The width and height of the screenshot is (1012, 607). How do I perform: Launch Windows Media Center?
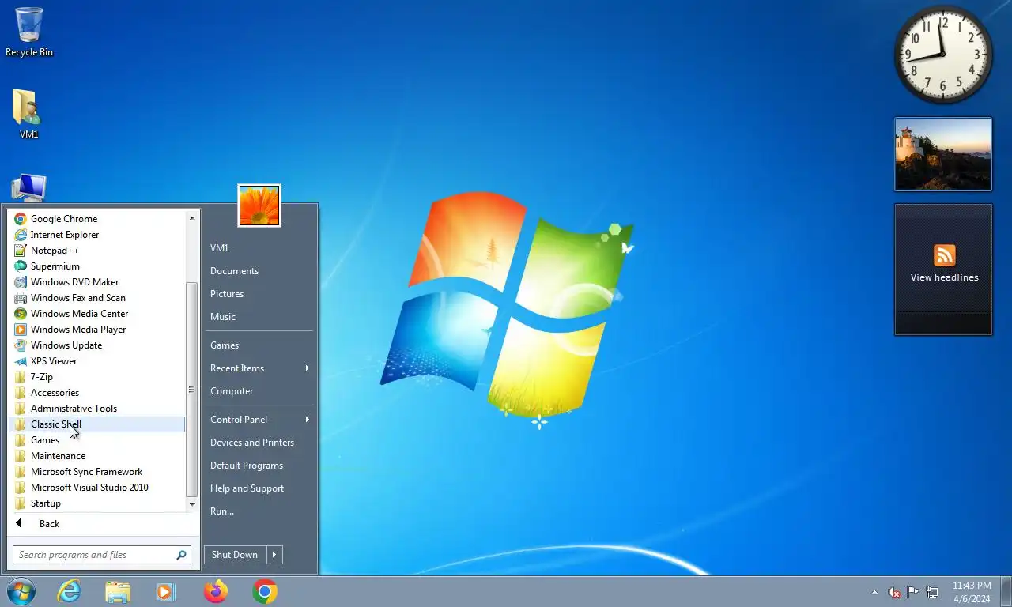tap(96, 314)
